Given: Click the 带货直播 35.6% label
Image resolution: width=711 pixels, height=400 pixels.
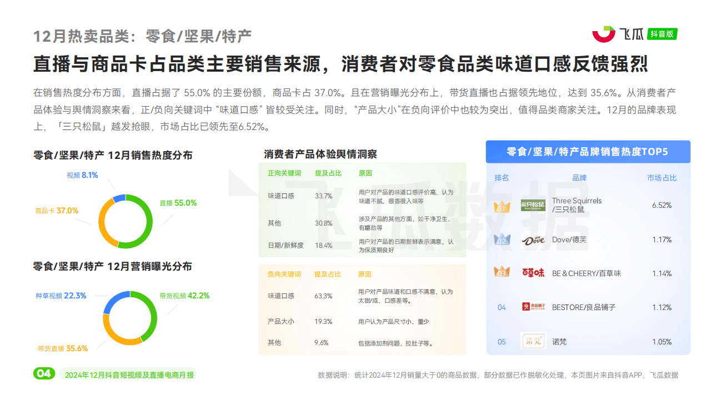Looking at the screenshot, I should coord(62,349).
